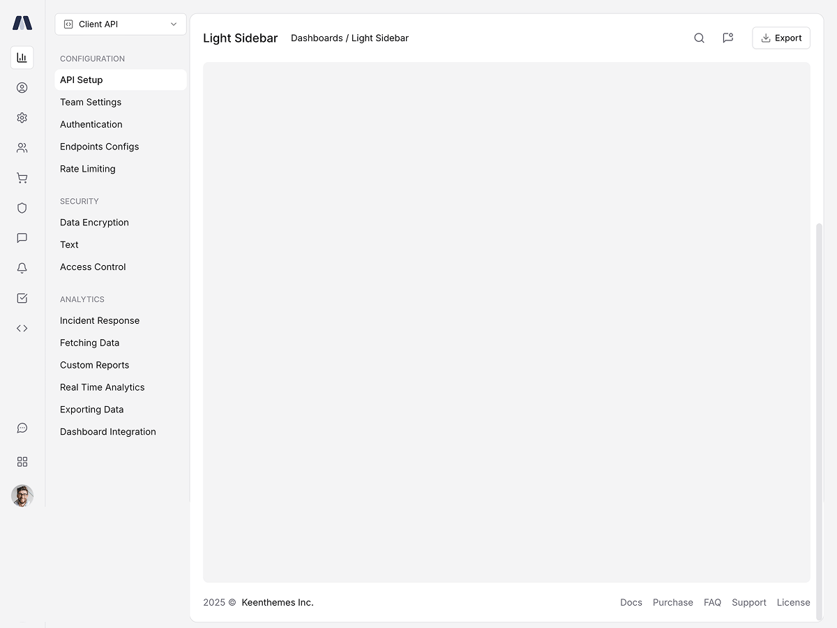837x628 pixels.
Task: Open the Client API dropdown
Action: (121, 24)
